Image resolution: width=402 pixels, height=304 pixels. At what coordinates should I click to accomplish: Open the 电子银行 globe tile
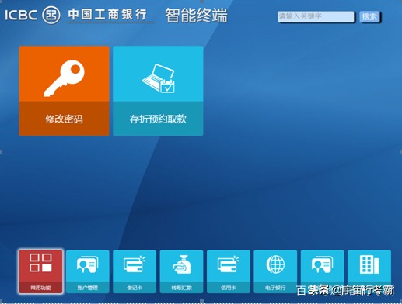tap(275, 271)
